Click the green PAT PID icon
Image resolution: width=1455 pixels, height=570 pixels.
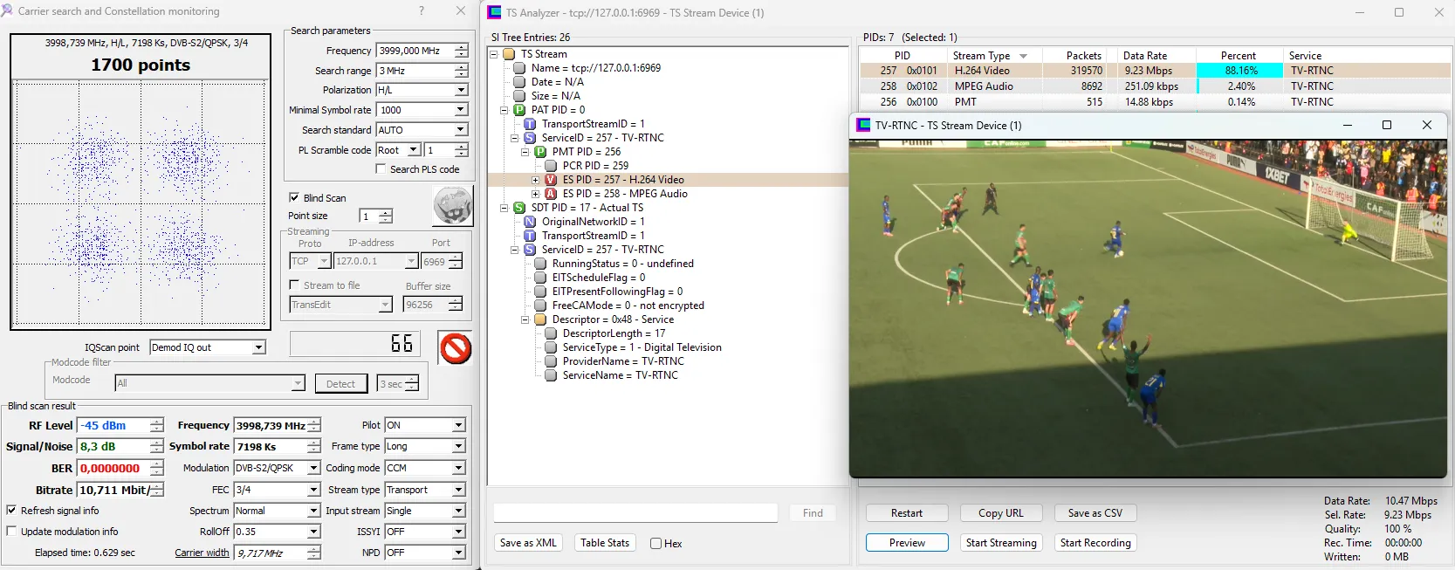point(519,110)
